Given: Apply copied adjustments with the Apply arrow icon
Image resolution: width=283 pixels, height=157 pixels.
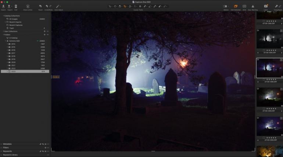Looking at the screenshot, I should coord(280,6).
